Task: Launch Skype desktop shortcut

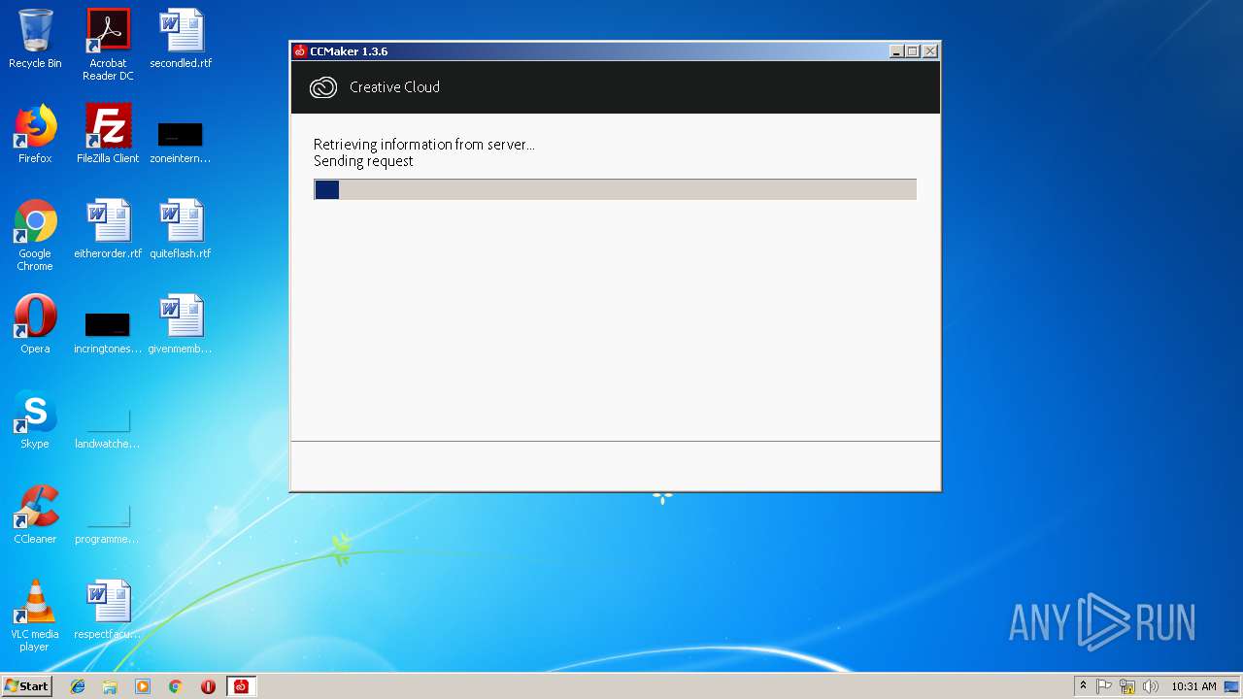Action: point(35,419)
